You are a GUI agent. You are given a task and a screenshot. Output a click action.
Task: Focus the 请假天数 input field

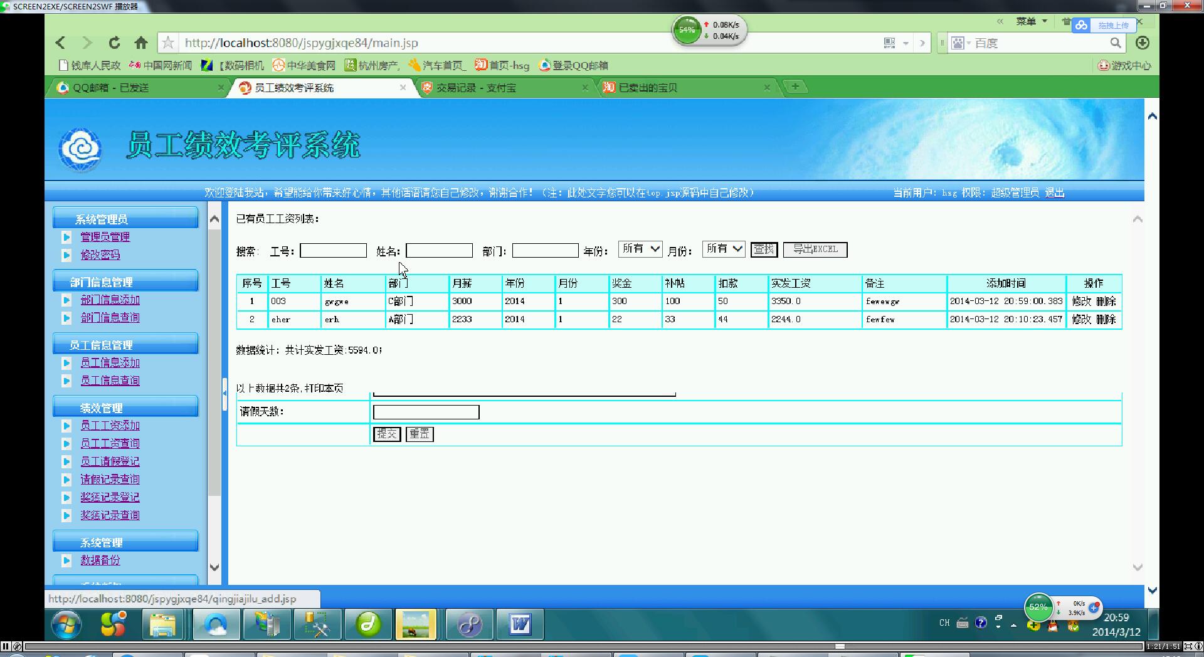[426, 412]
